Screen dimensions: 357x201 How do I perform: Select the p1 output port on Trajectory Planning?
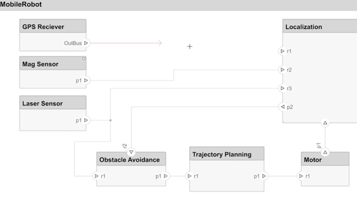coord(264,176)
